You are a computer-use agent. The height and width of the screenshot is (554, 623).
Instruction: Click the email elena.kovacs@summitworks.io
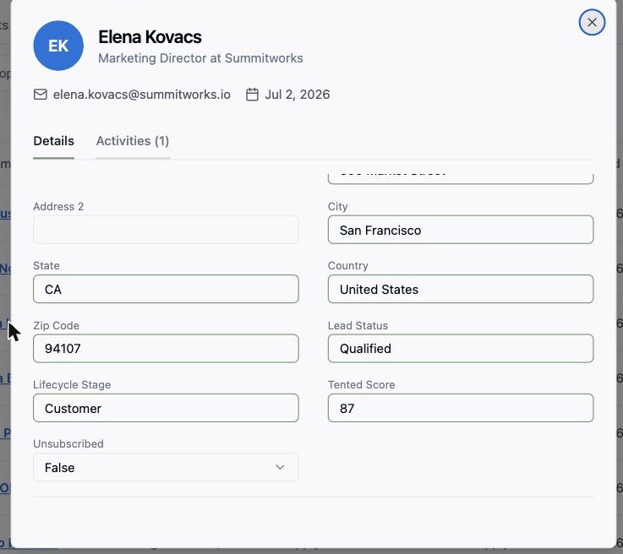click(142, 95)
